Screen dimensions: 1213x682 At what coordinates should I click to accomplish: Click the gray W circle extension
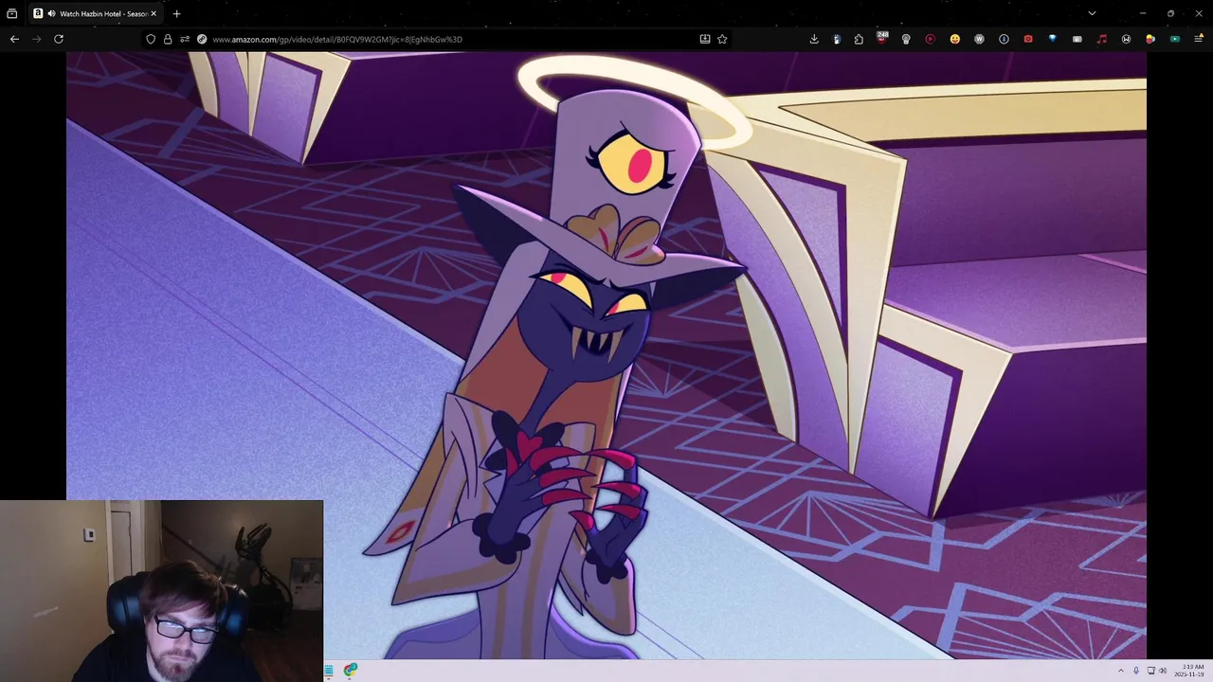[979, 39]
